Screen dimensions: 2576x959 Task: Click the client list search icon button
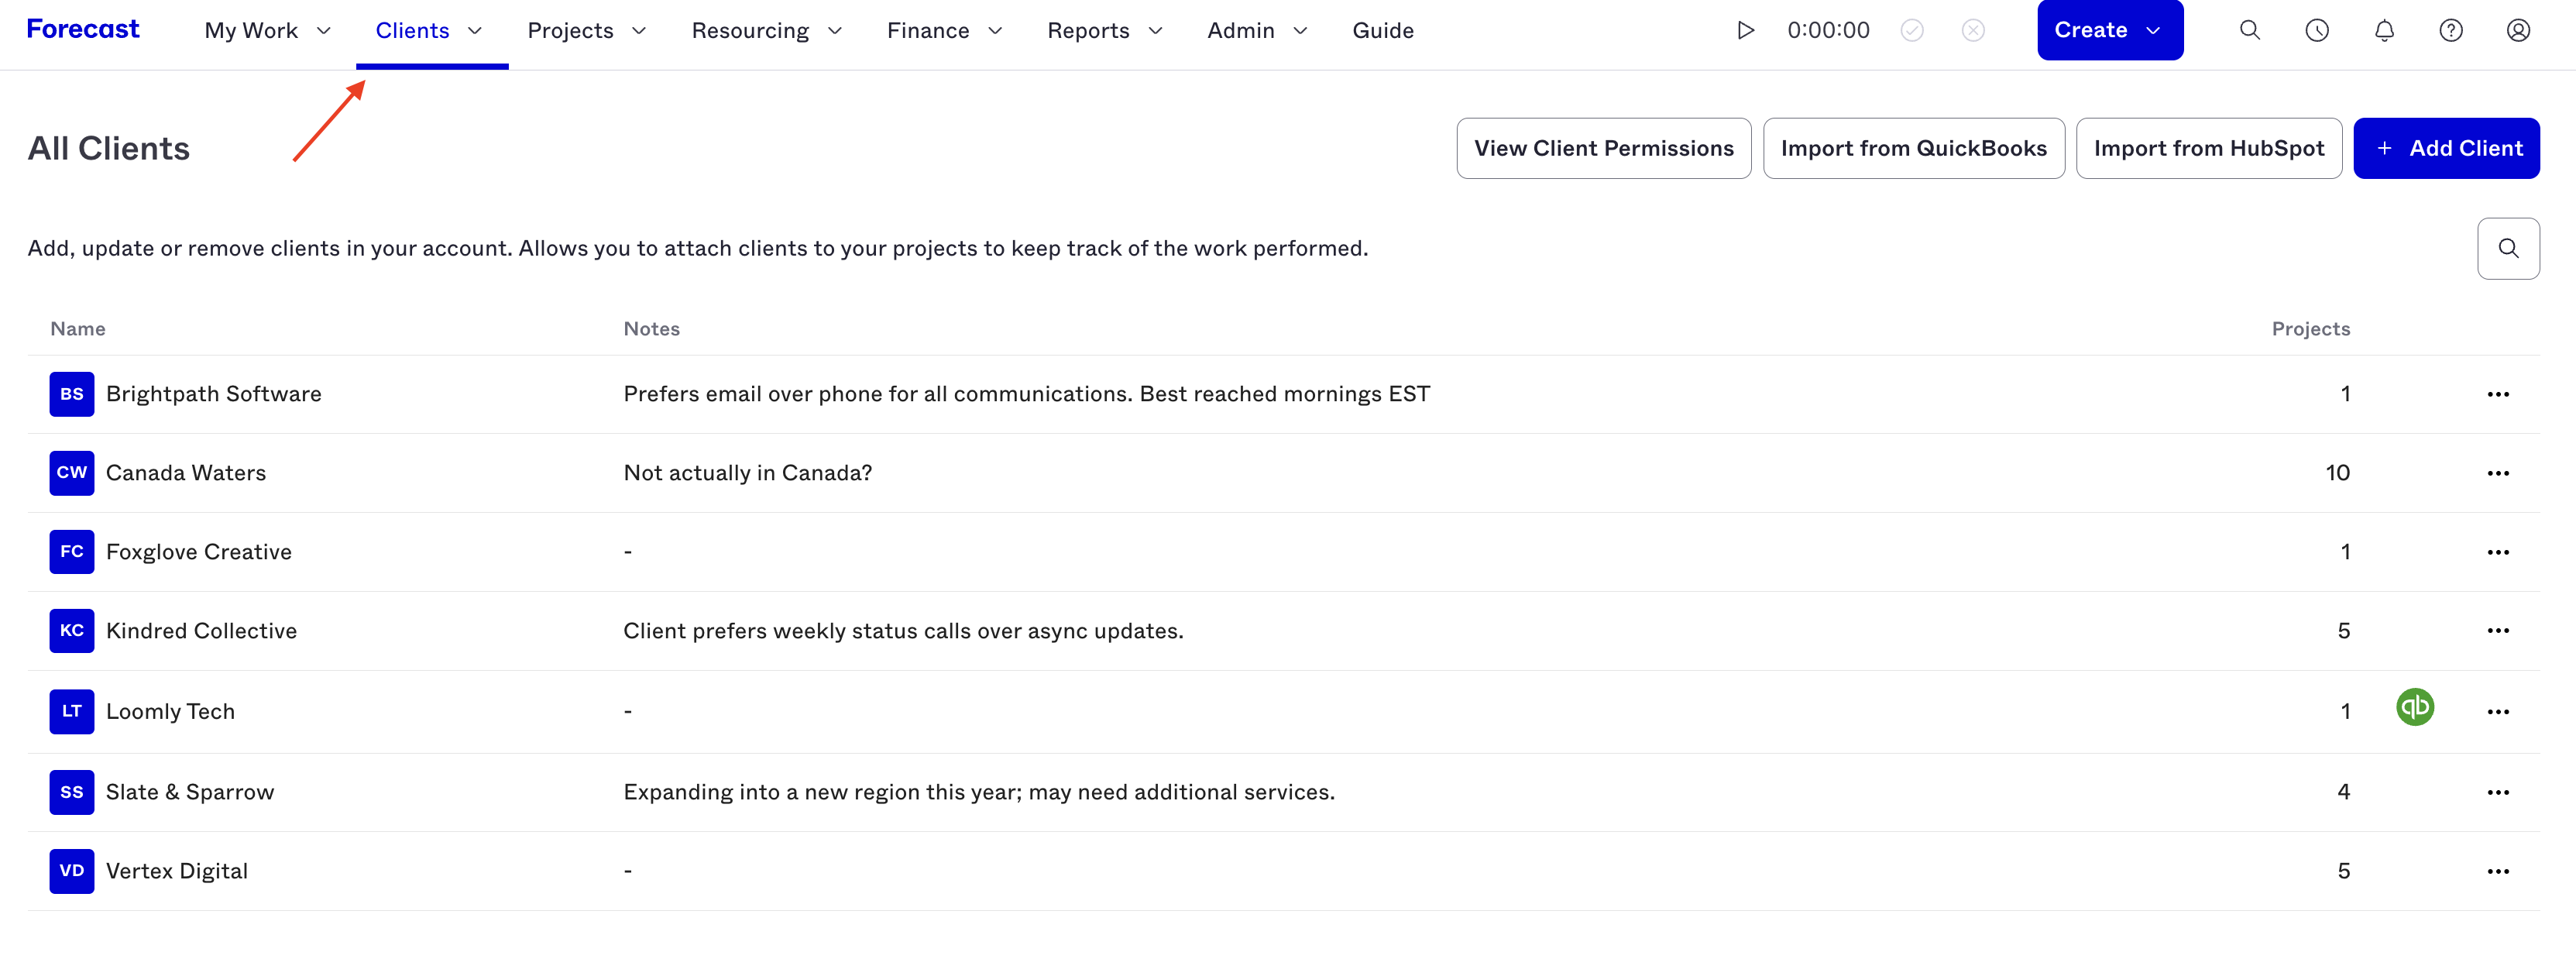(2508, 248)
